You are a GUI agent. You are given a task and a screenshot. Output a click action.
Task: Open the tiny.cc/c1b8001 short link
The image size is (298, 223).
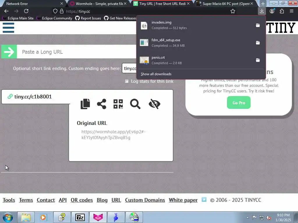[x=33, y=97]
